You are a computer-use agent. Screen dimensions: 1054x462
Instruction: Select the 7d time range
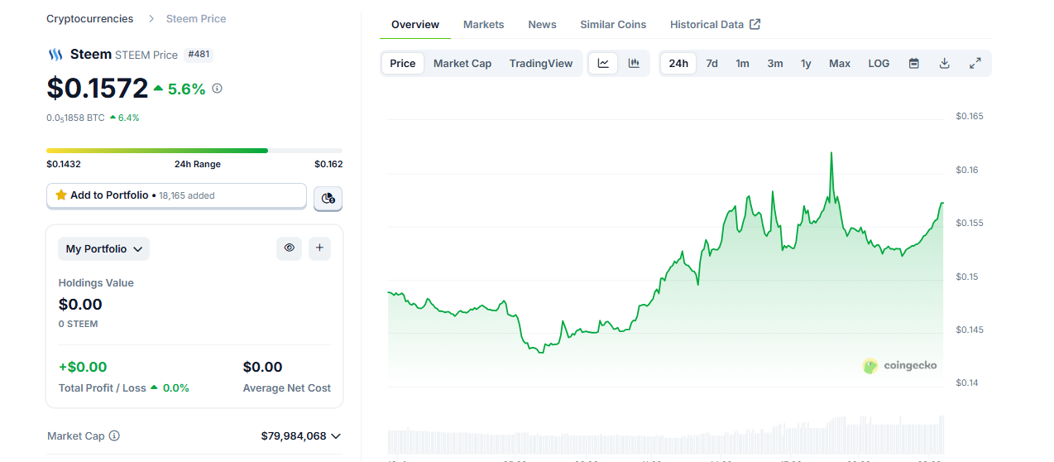point(711,63)
